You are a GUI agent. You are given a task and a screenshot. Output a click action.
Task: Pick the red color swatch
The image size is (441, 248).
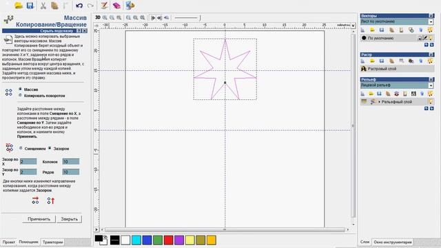pos(168,240)
